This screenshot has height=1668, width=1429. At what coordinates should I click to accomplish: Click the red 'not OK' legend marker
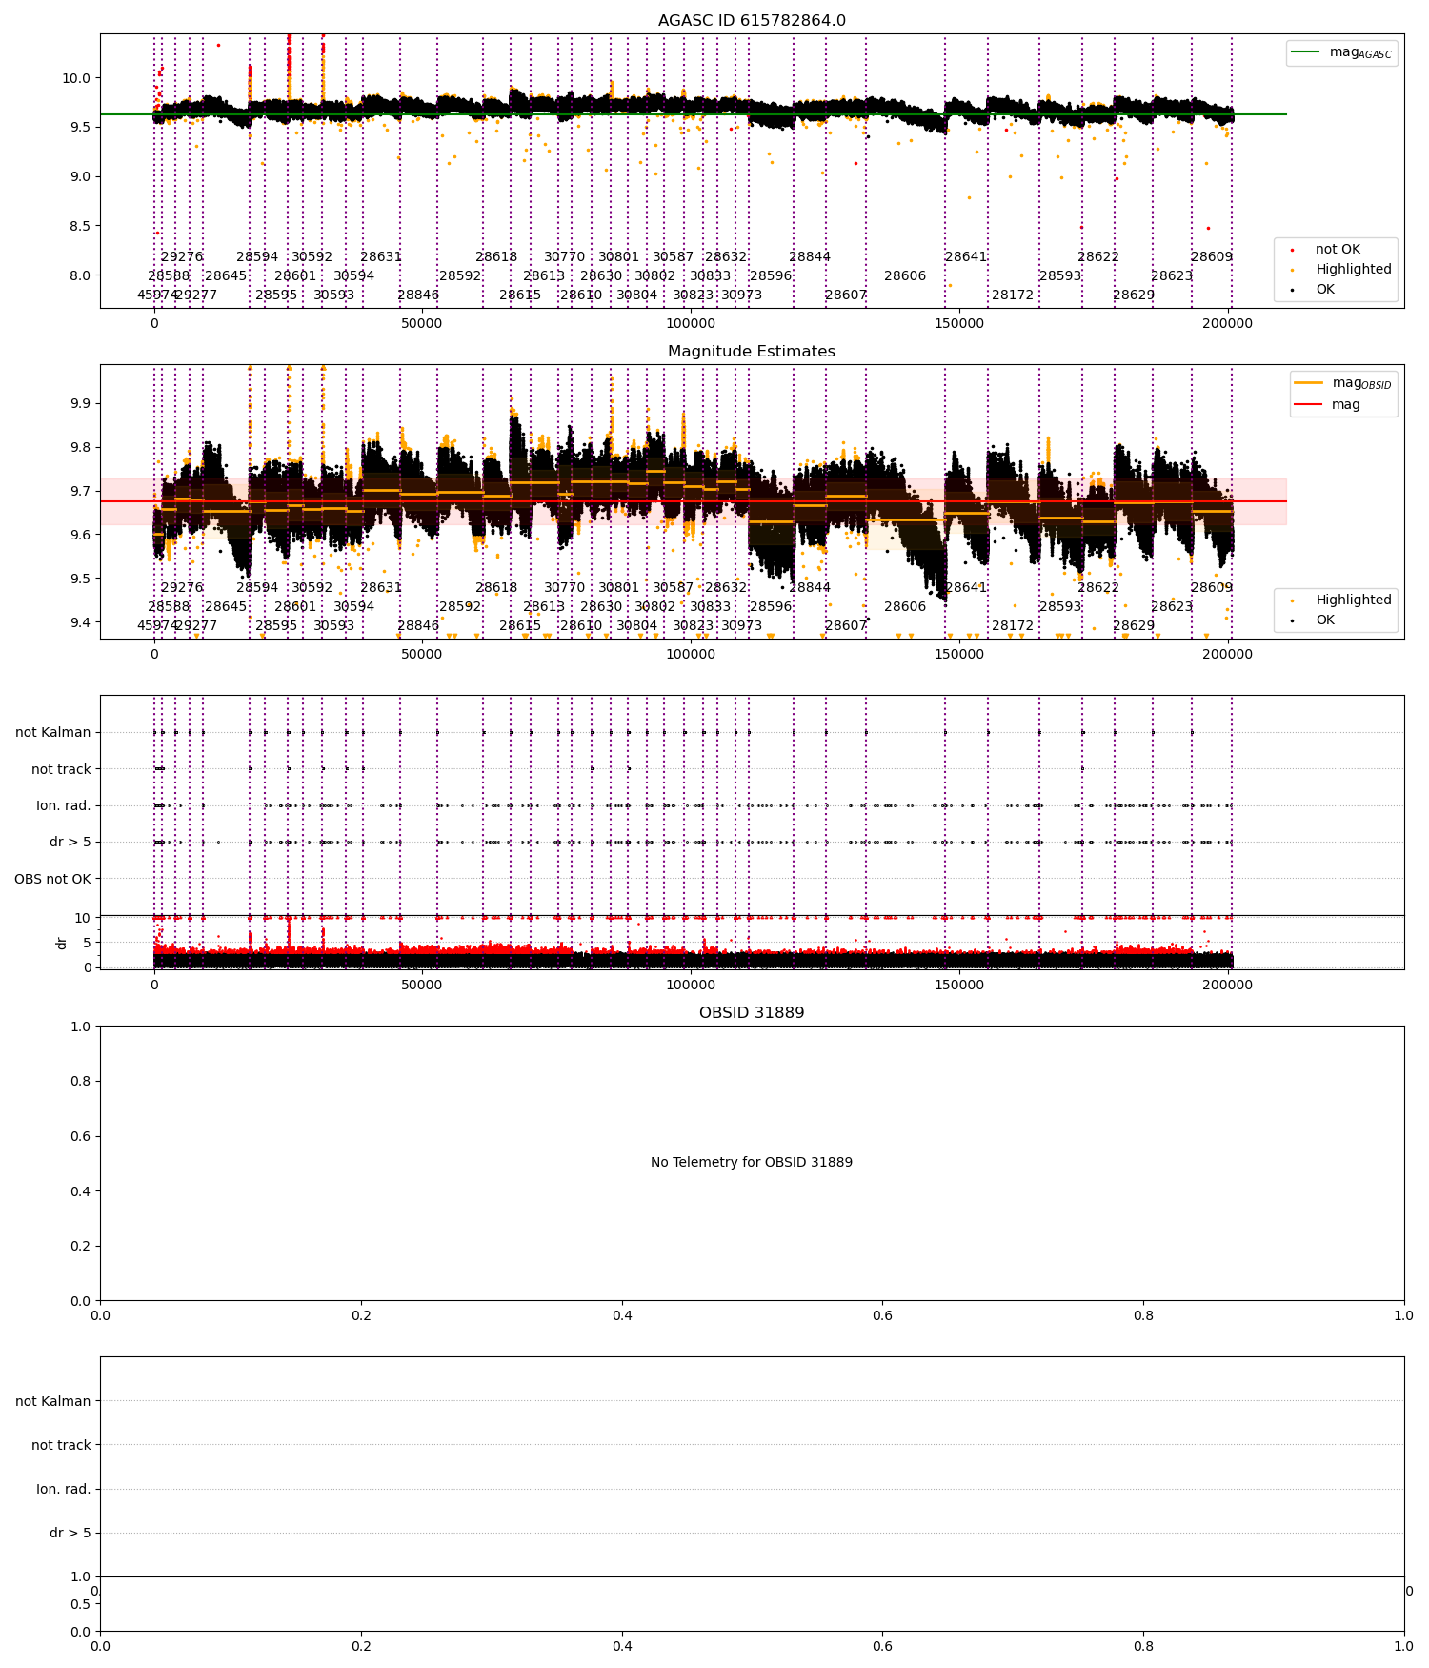tap(1293, 250)
